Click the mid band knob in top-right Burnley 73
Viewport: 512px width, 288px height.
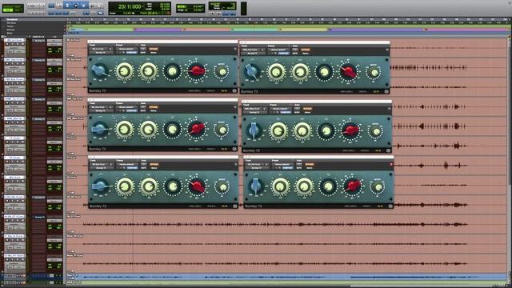300,72
